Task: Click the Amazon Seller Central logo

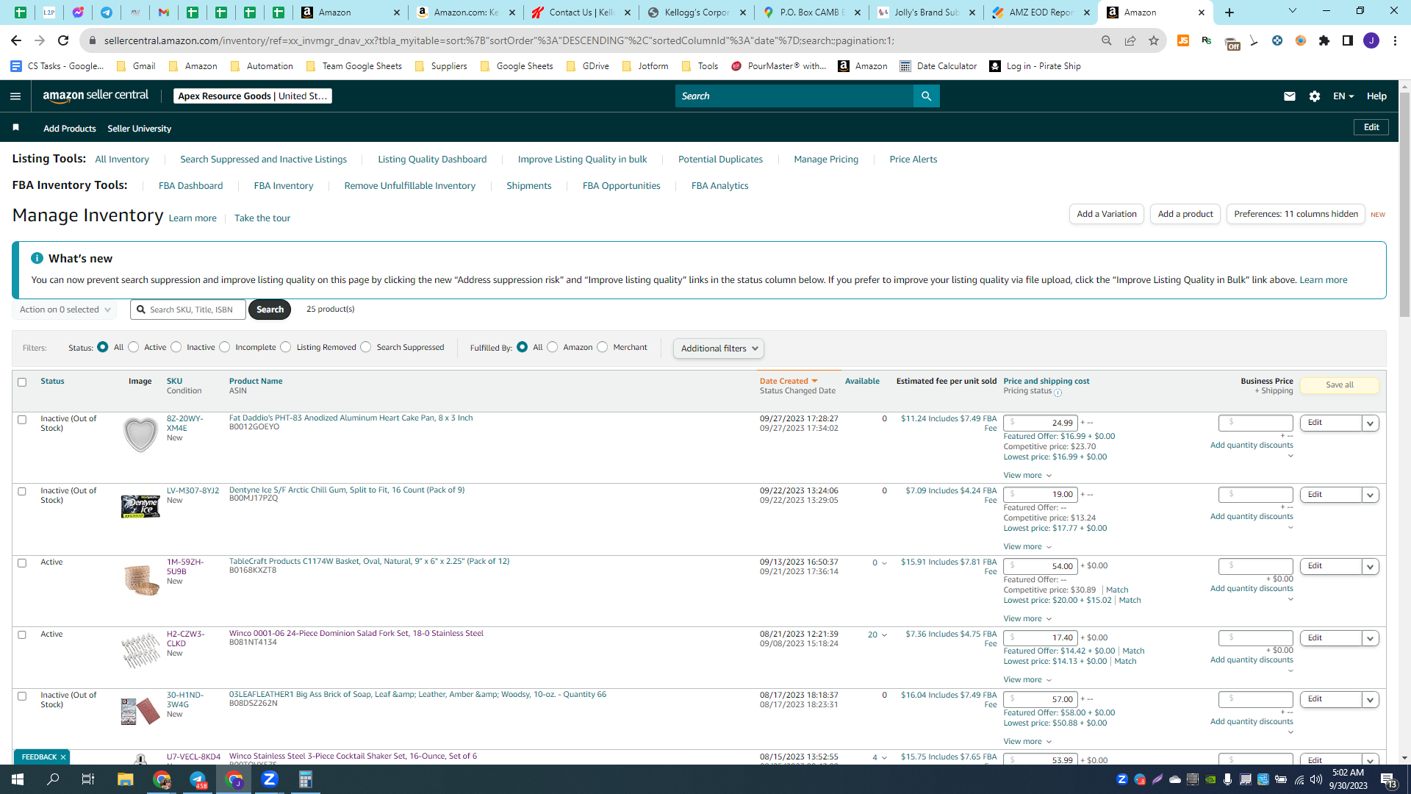Action: (x=96, y=96)
